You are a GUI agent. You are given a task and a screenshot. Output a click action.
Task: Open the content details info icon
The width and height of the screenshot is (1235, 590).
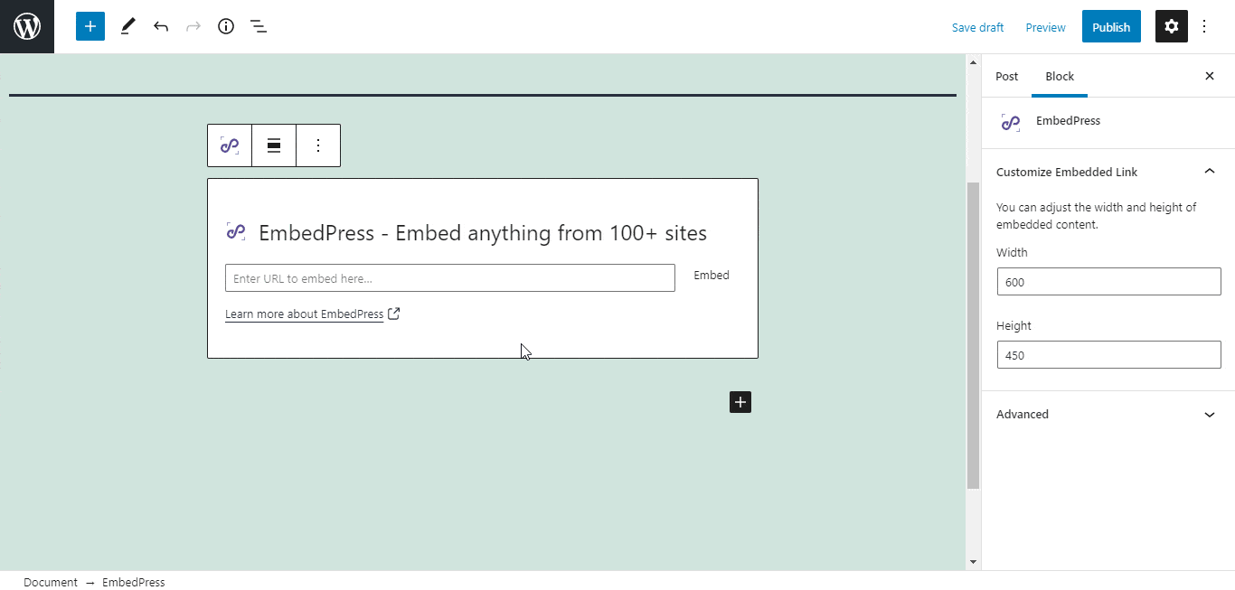226,26
